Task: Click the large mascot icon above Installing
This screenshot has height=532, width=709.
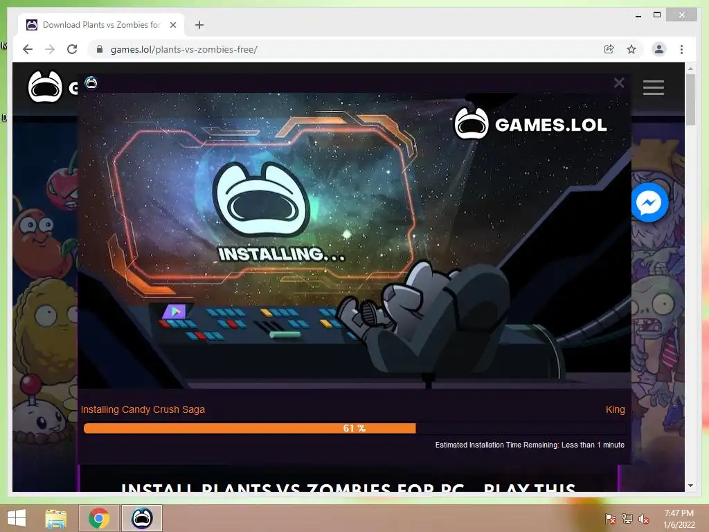Action: tap(261, 200)
